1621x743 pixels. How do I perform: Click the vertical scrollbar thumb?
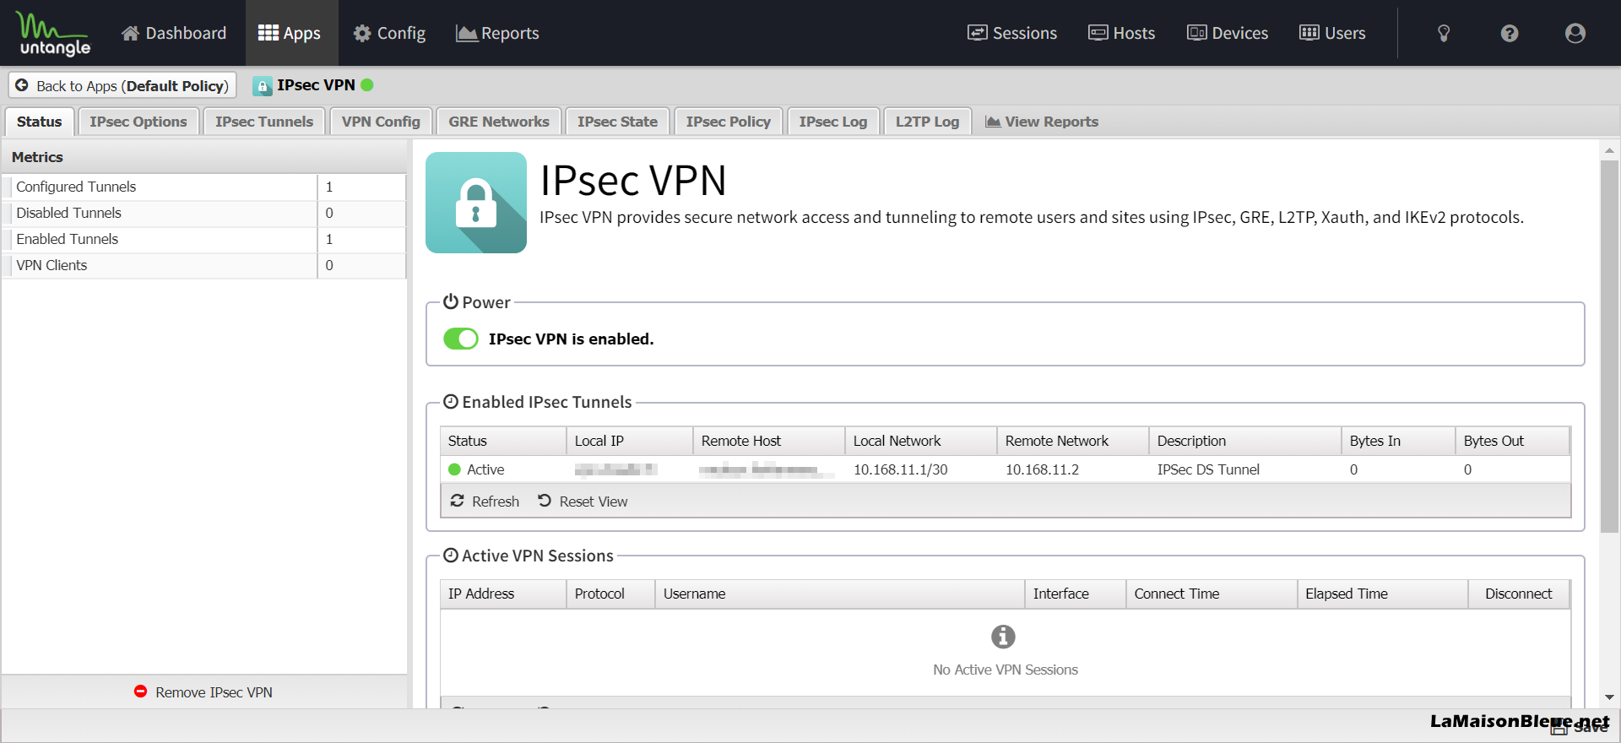click(x=1610, y=346)
